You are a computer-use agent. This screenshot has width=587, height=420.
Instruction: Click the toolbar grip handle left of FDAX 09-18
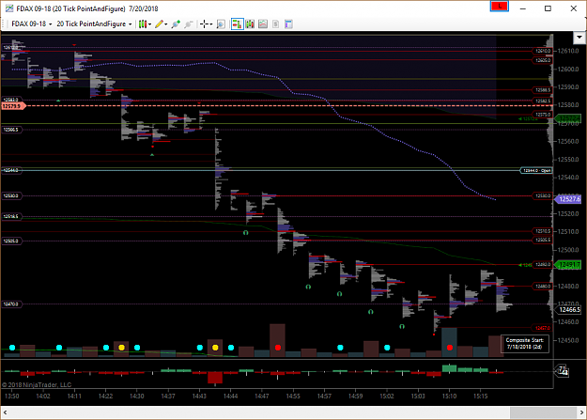click(x=5, y=24)
